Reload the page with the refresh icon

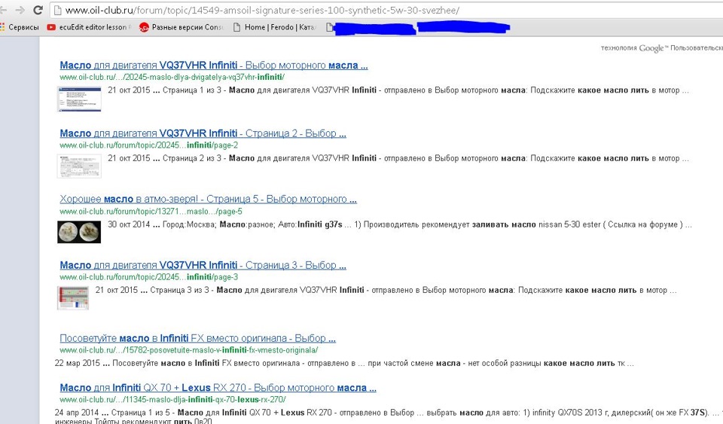[x=38, y=10]
